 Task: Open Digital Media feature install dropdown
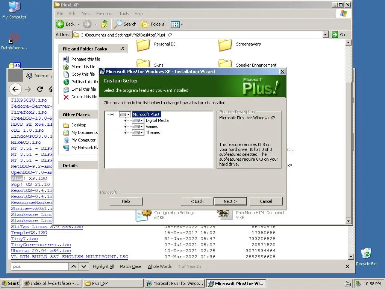(x=138, y=121)
